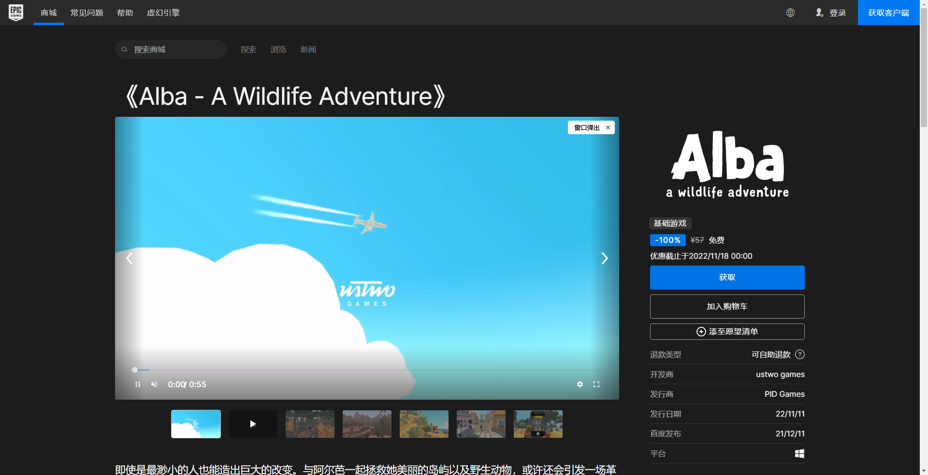Click the account/login person icon
The height and width of the screenshot is (475, 928).
(x=820, y=13)
